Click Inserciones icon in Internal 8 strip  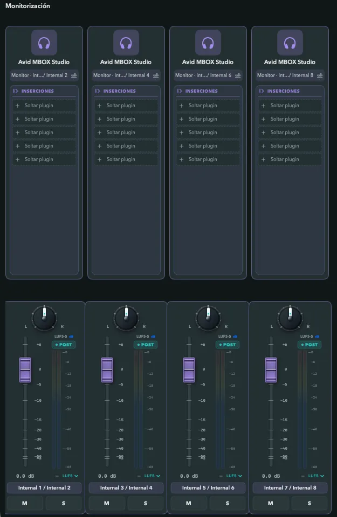262,91
